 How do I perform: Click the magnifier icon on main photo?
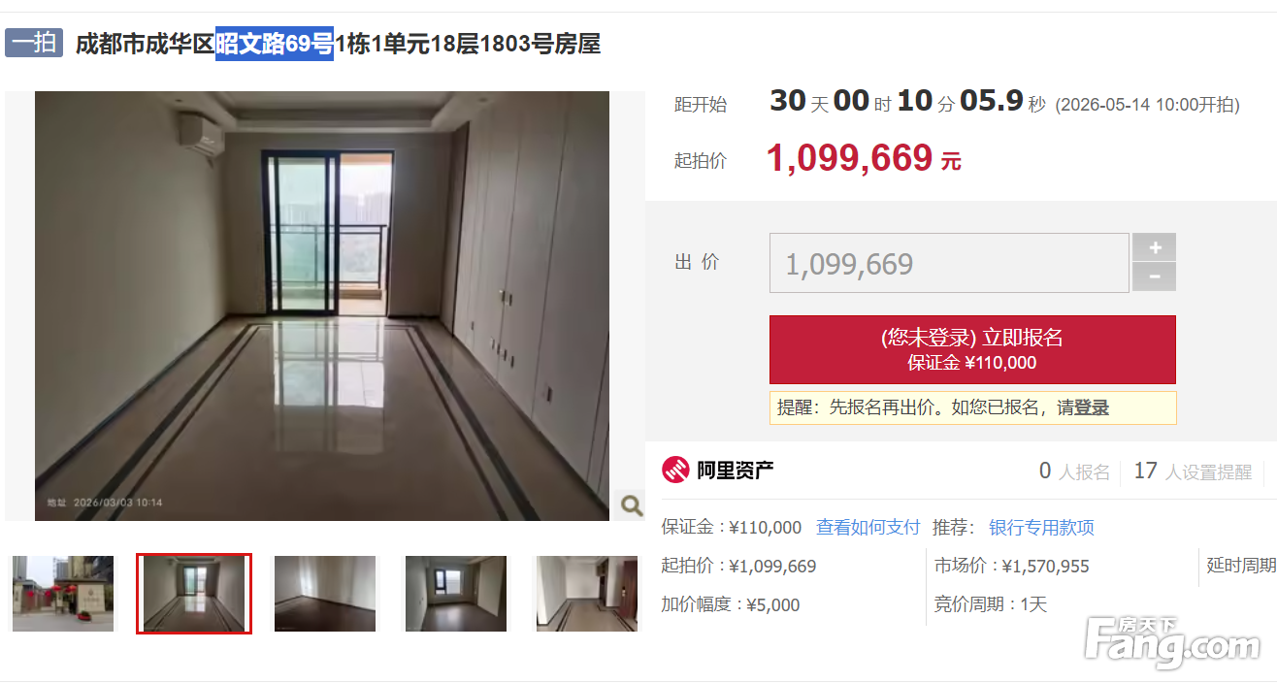[631, 505]
